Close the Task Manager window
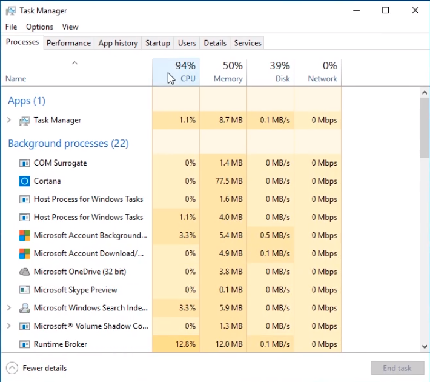Image resolution: width=430 pixels, height=382 pixels. (415, 10)
